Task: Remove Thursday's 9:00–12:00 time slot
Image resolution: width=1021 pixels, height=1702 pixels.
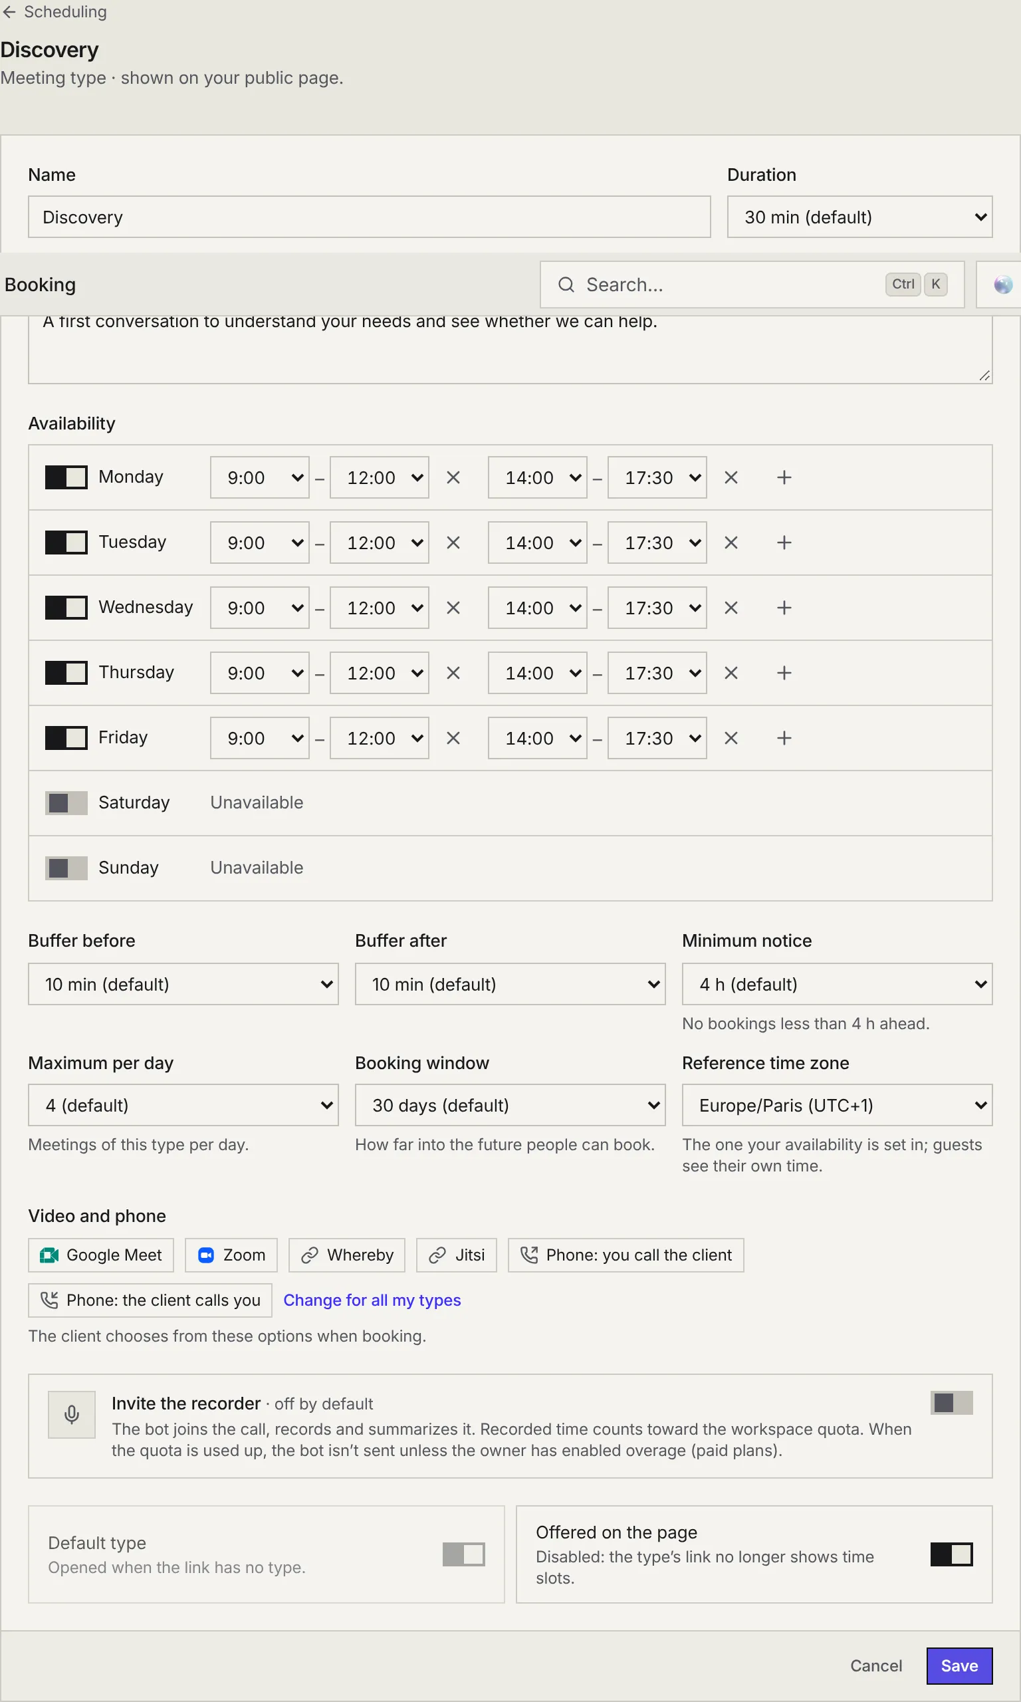Action: point(453,673)
